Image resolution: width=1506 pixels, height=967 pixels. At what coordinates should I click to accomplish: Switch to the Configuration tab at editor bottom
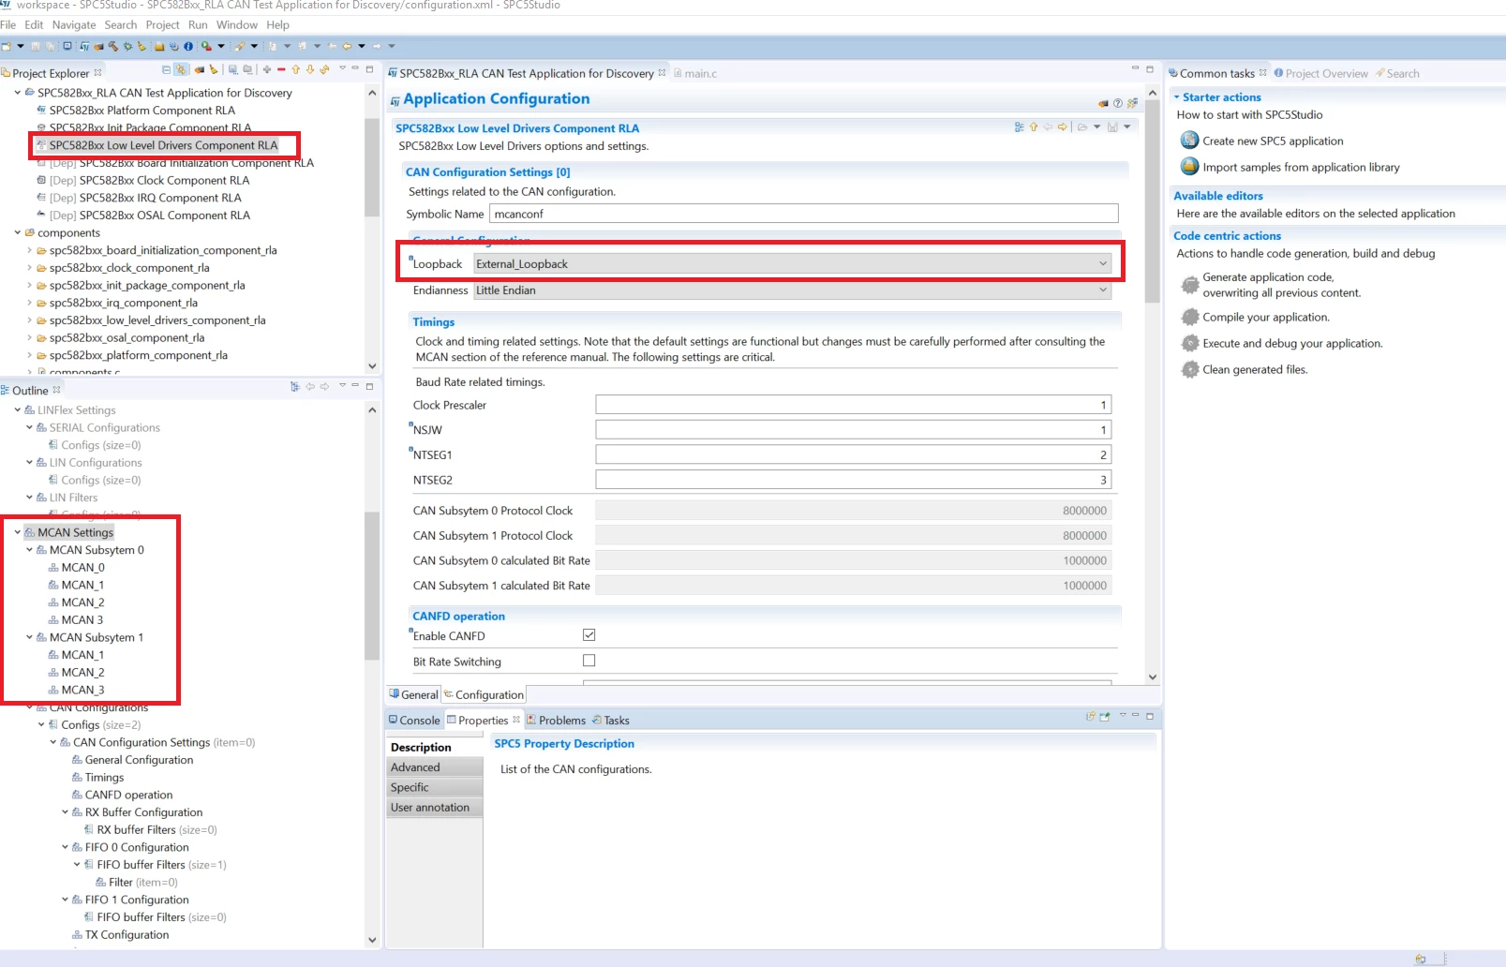click(x=484, y=694)
